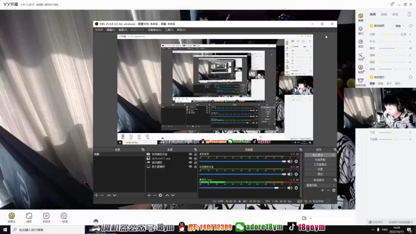Switch to the 滤镜 filter tab in YY
Viewport: 416px width, 234px height.
384,15
